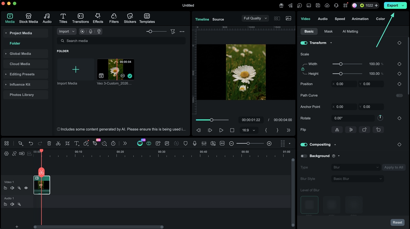
Task: Hide Video 1 track with eye icon
Action: (26, 188)
